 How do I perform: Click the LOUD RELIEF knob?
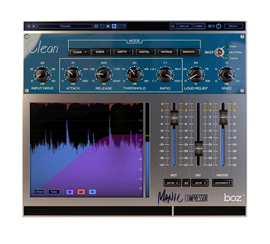pos(196,75)
